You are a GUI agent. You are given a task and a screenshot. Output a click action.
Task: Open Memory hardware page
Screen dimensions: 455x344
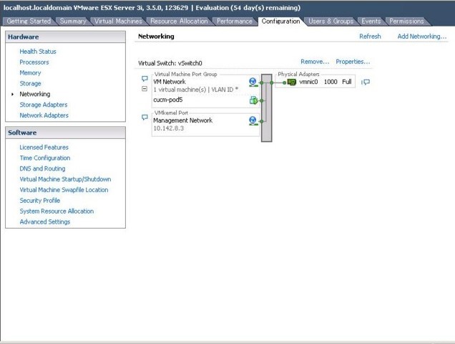30,72
